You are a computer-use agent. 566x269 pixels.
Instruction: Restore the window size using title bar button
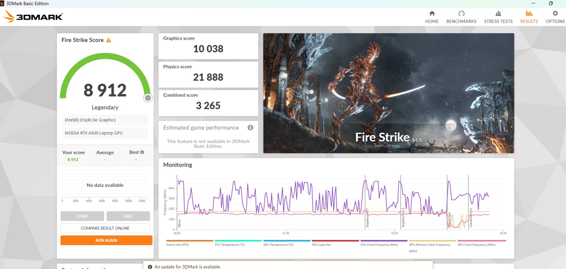550,3
